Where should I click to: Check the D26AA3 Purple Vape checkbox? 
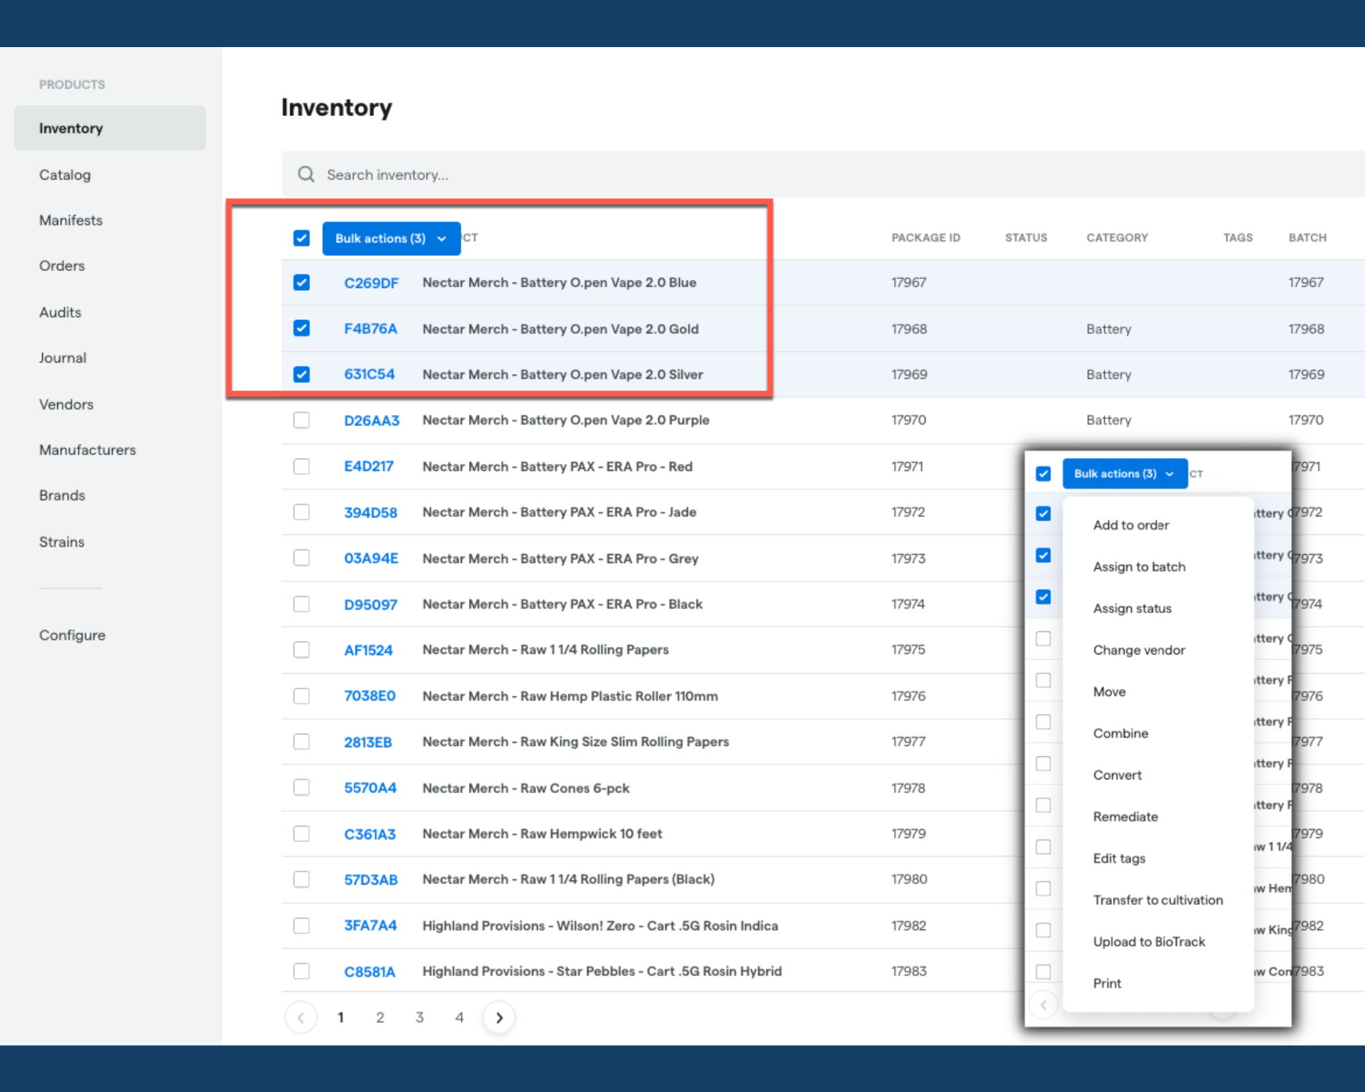[x=301, y=420]
